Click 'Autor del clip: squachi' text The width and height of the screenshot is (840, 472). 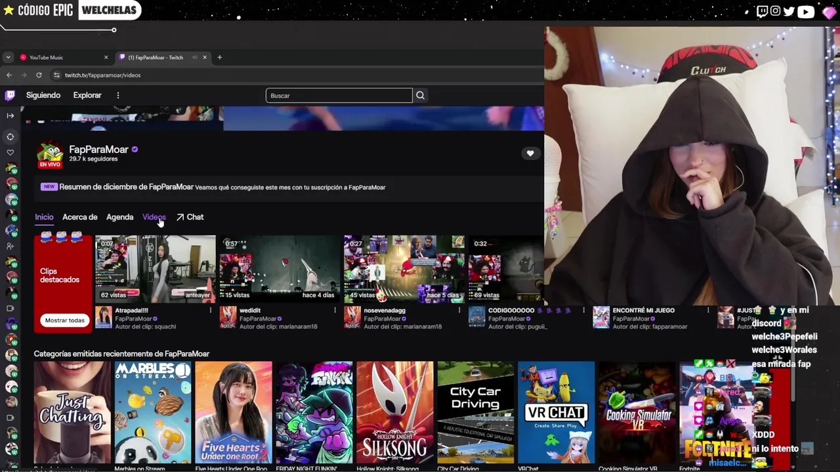(146, 326)
